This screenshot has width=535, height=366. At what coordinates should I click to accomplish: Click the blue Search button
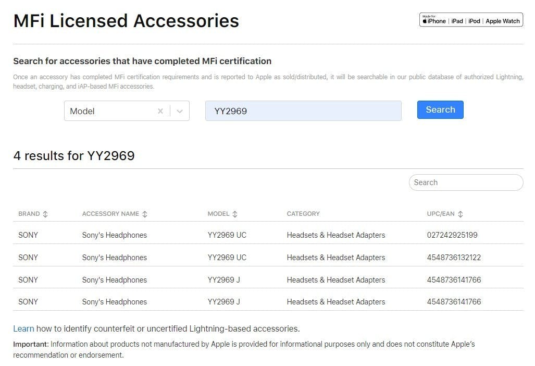click(x=440, y=110)
